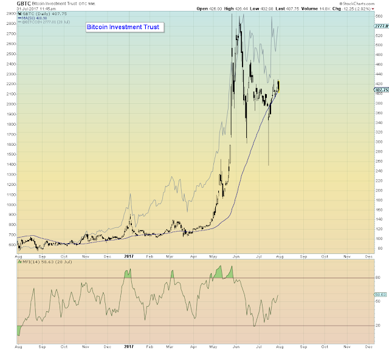Click the MFI(14) legend icon
This screenshot has width=389, height=350.
[19, 262]
